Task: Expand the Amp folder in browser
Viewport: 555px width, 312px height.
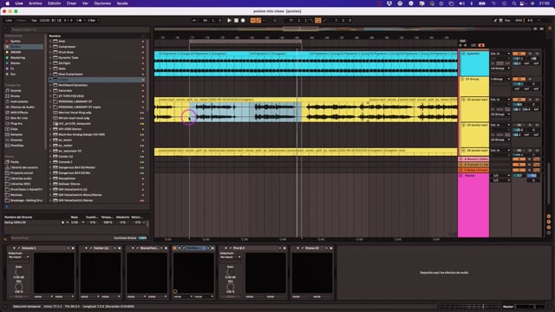Action: [x=50, y=41]
